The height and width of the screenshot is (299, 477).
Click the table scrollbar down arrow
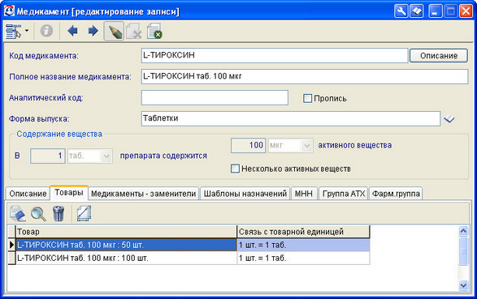[463, 285]
